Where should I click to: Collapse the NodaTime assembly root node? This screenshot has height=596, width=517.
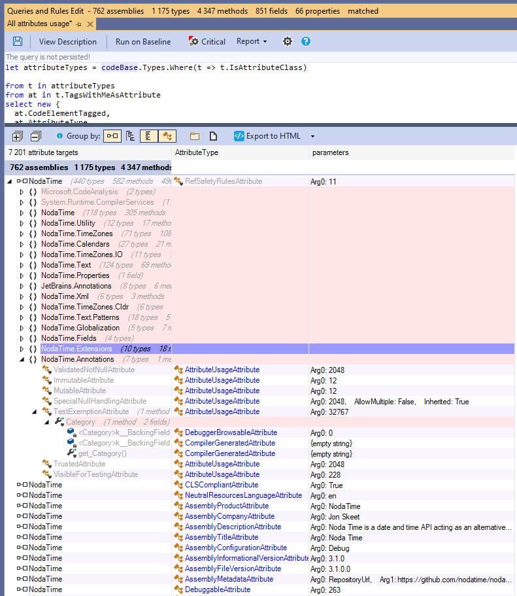point(10,181)
